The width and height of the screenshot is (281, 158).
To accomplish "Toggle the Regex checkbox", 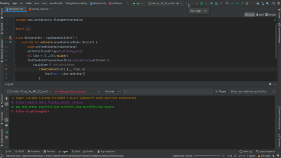I will coord(216,91).
